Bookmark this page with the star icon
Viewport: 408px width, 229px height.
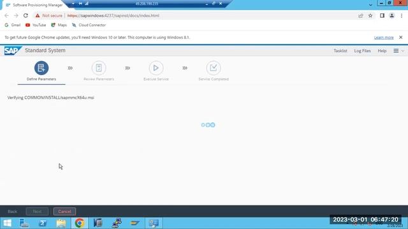pos(370,15)
